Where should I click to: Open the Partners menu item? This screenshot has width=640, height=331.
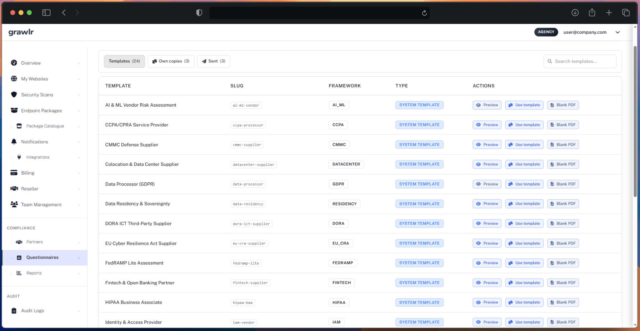(x=45, y=242)
